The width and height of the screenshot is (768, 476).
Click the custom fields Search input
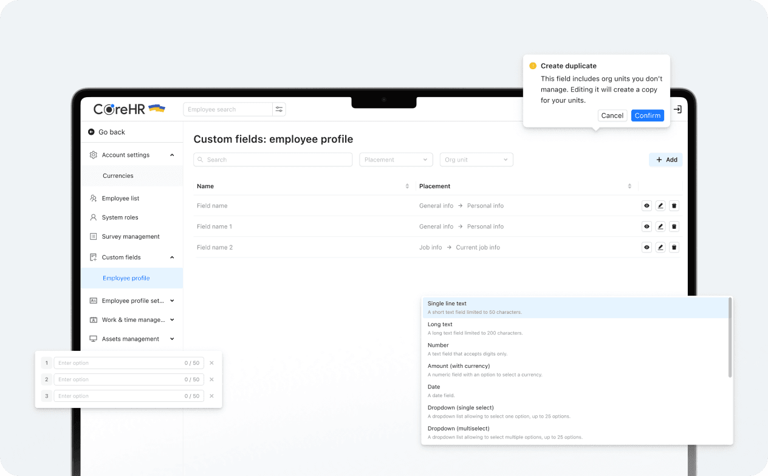(x=273, y=160)
